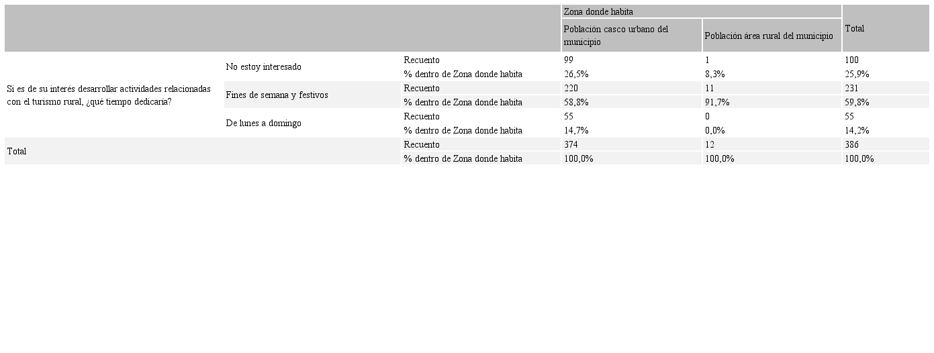Click the 91,7% percentage cell

point(717,102)
